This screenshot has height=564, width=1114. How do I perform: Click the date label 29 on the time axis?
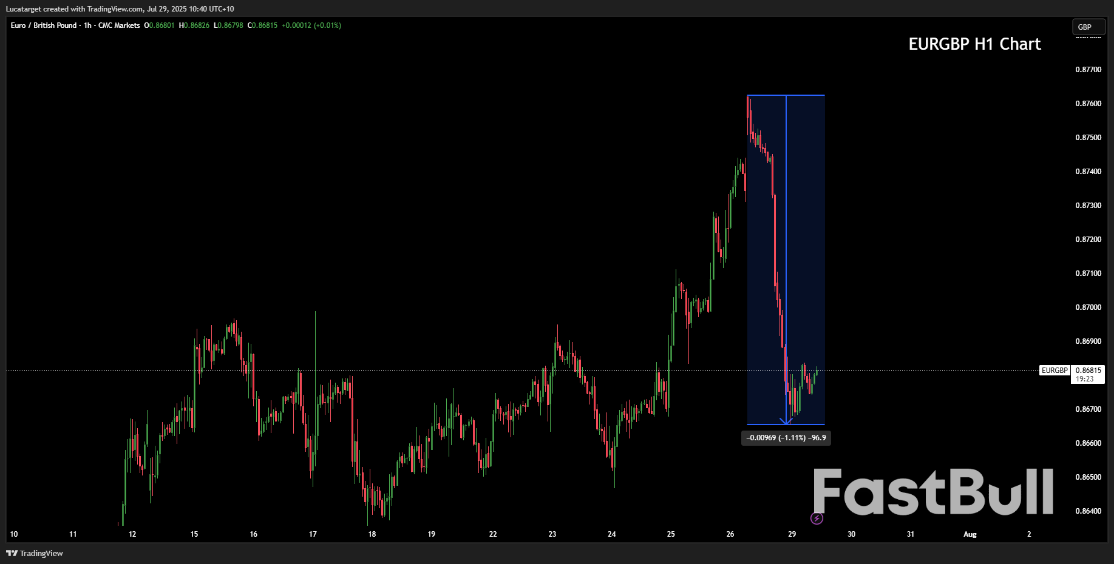click(x=791, y=534)
